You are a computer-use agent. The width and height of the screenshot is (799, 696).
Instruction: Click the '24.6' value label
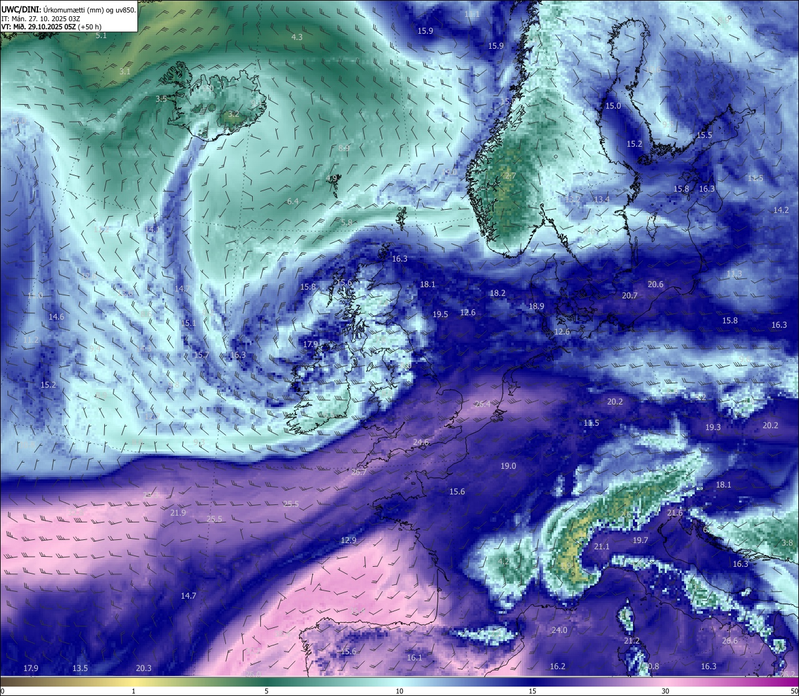click(421, 443)
